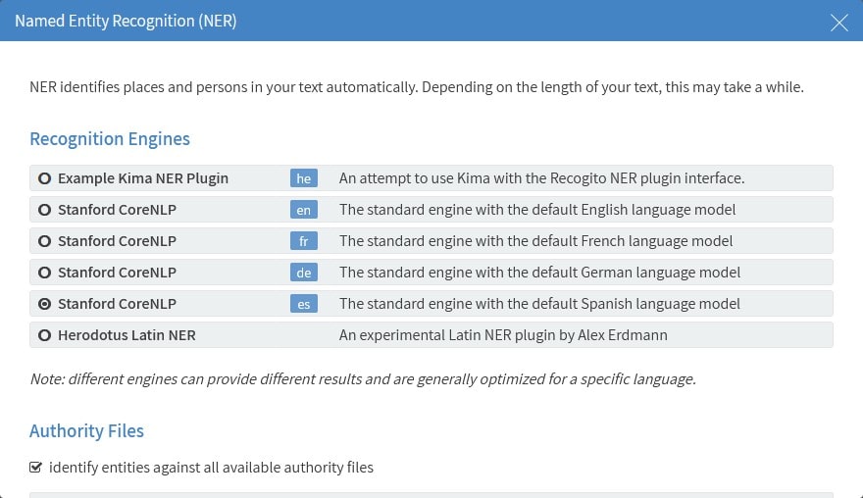Click the default English language model description
This screenshot has height=498, width=863.
pos(537,210)
